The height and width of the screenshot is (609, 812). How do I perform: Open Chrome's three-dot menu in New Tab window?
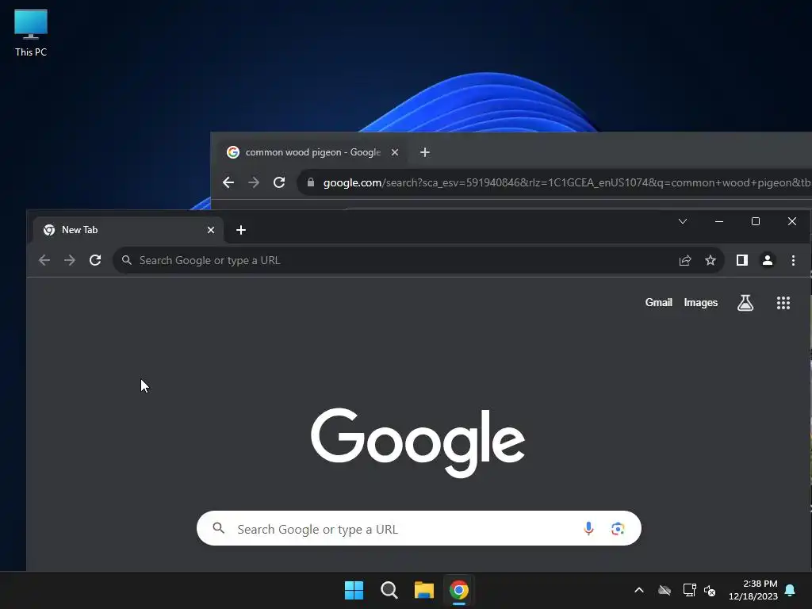(793, 260)
